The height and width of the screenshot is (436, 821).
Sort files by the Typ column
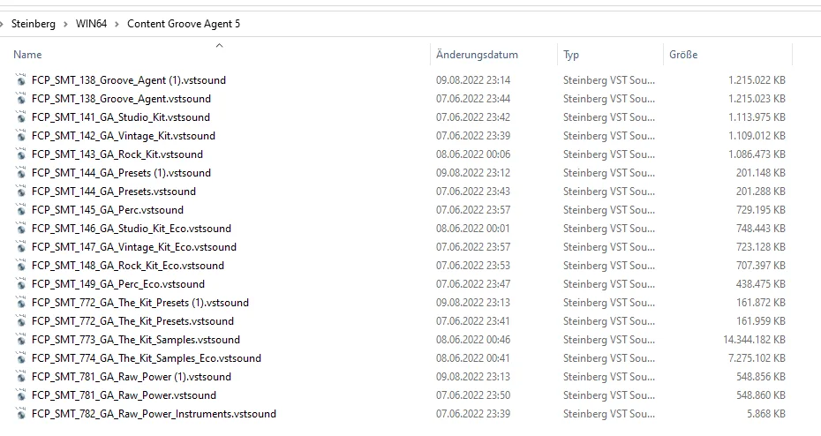571,55
